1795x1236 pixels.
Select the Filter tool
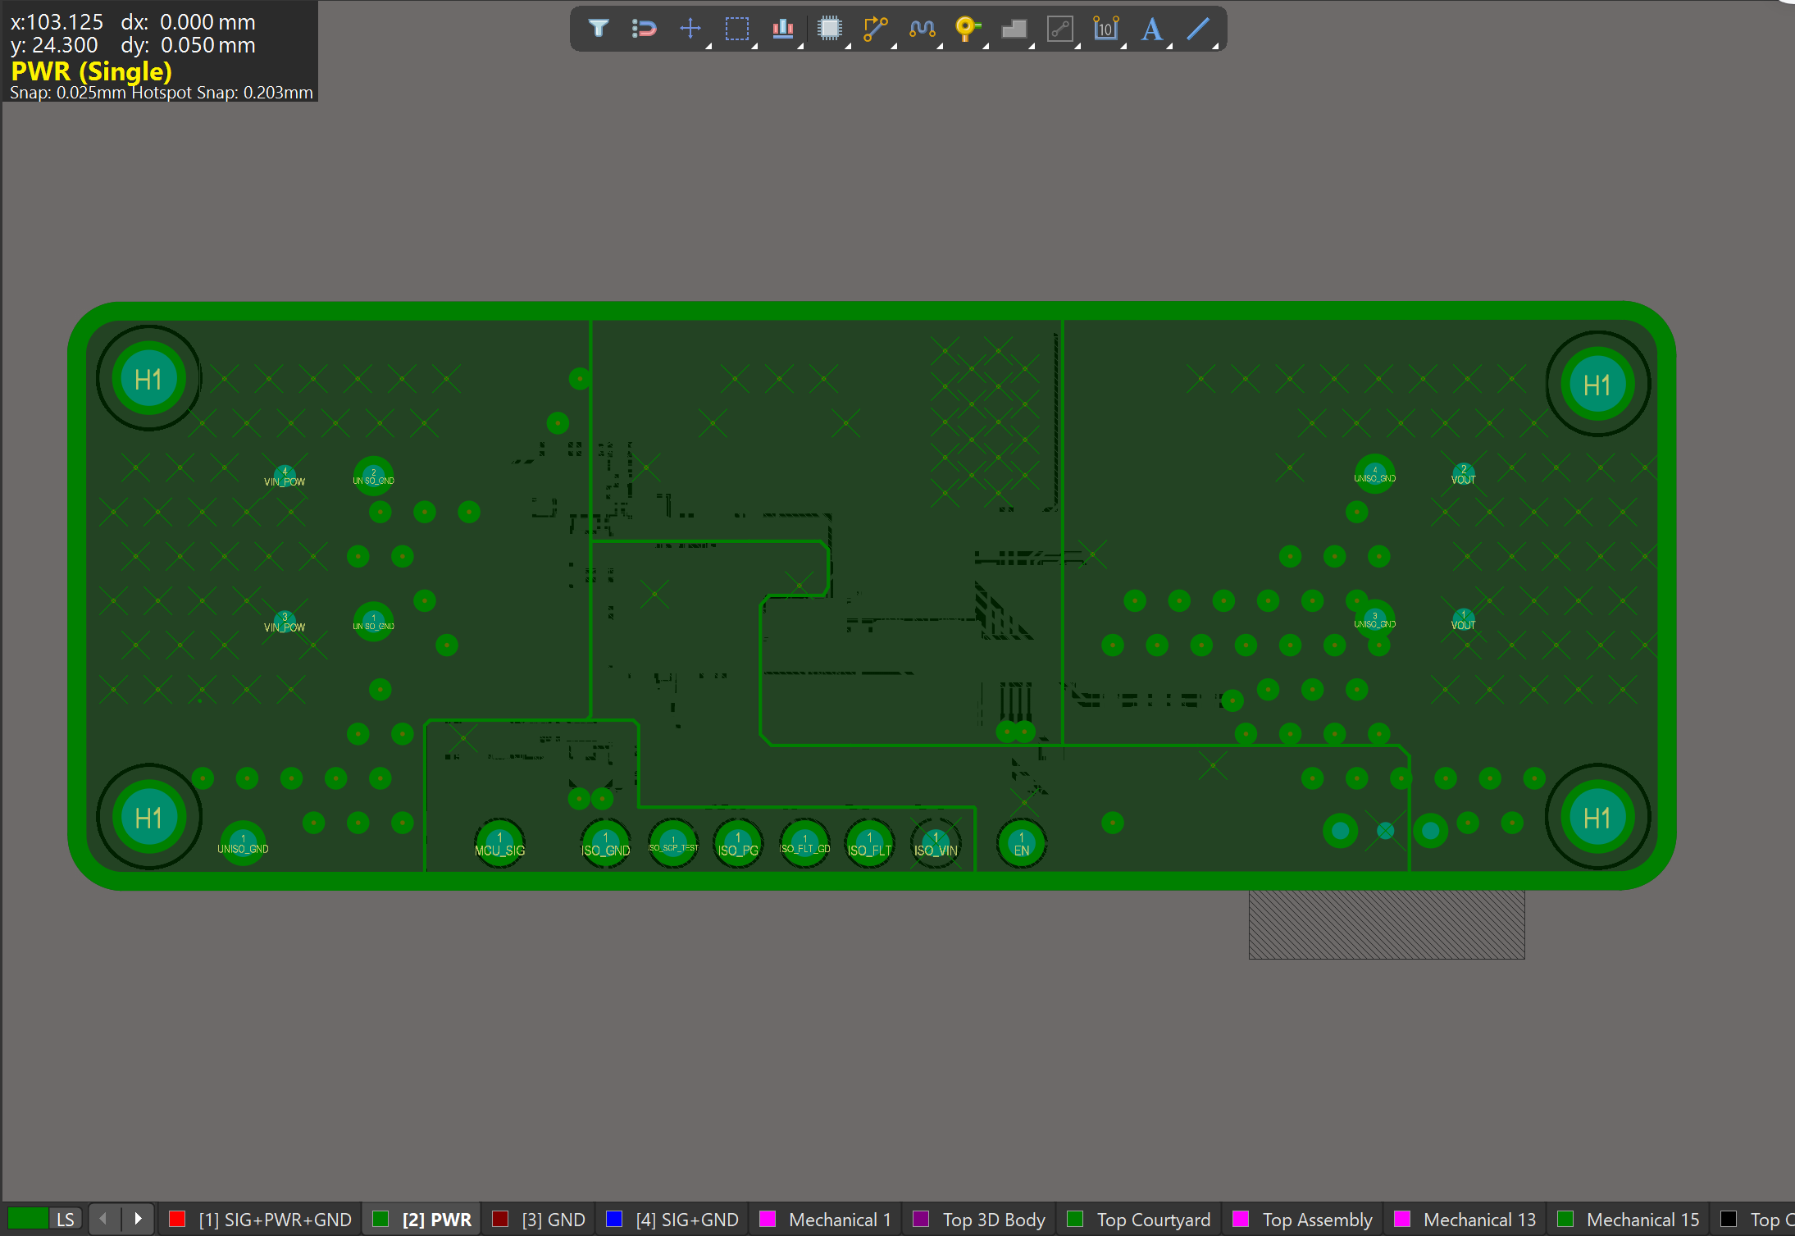click(599, 29)
